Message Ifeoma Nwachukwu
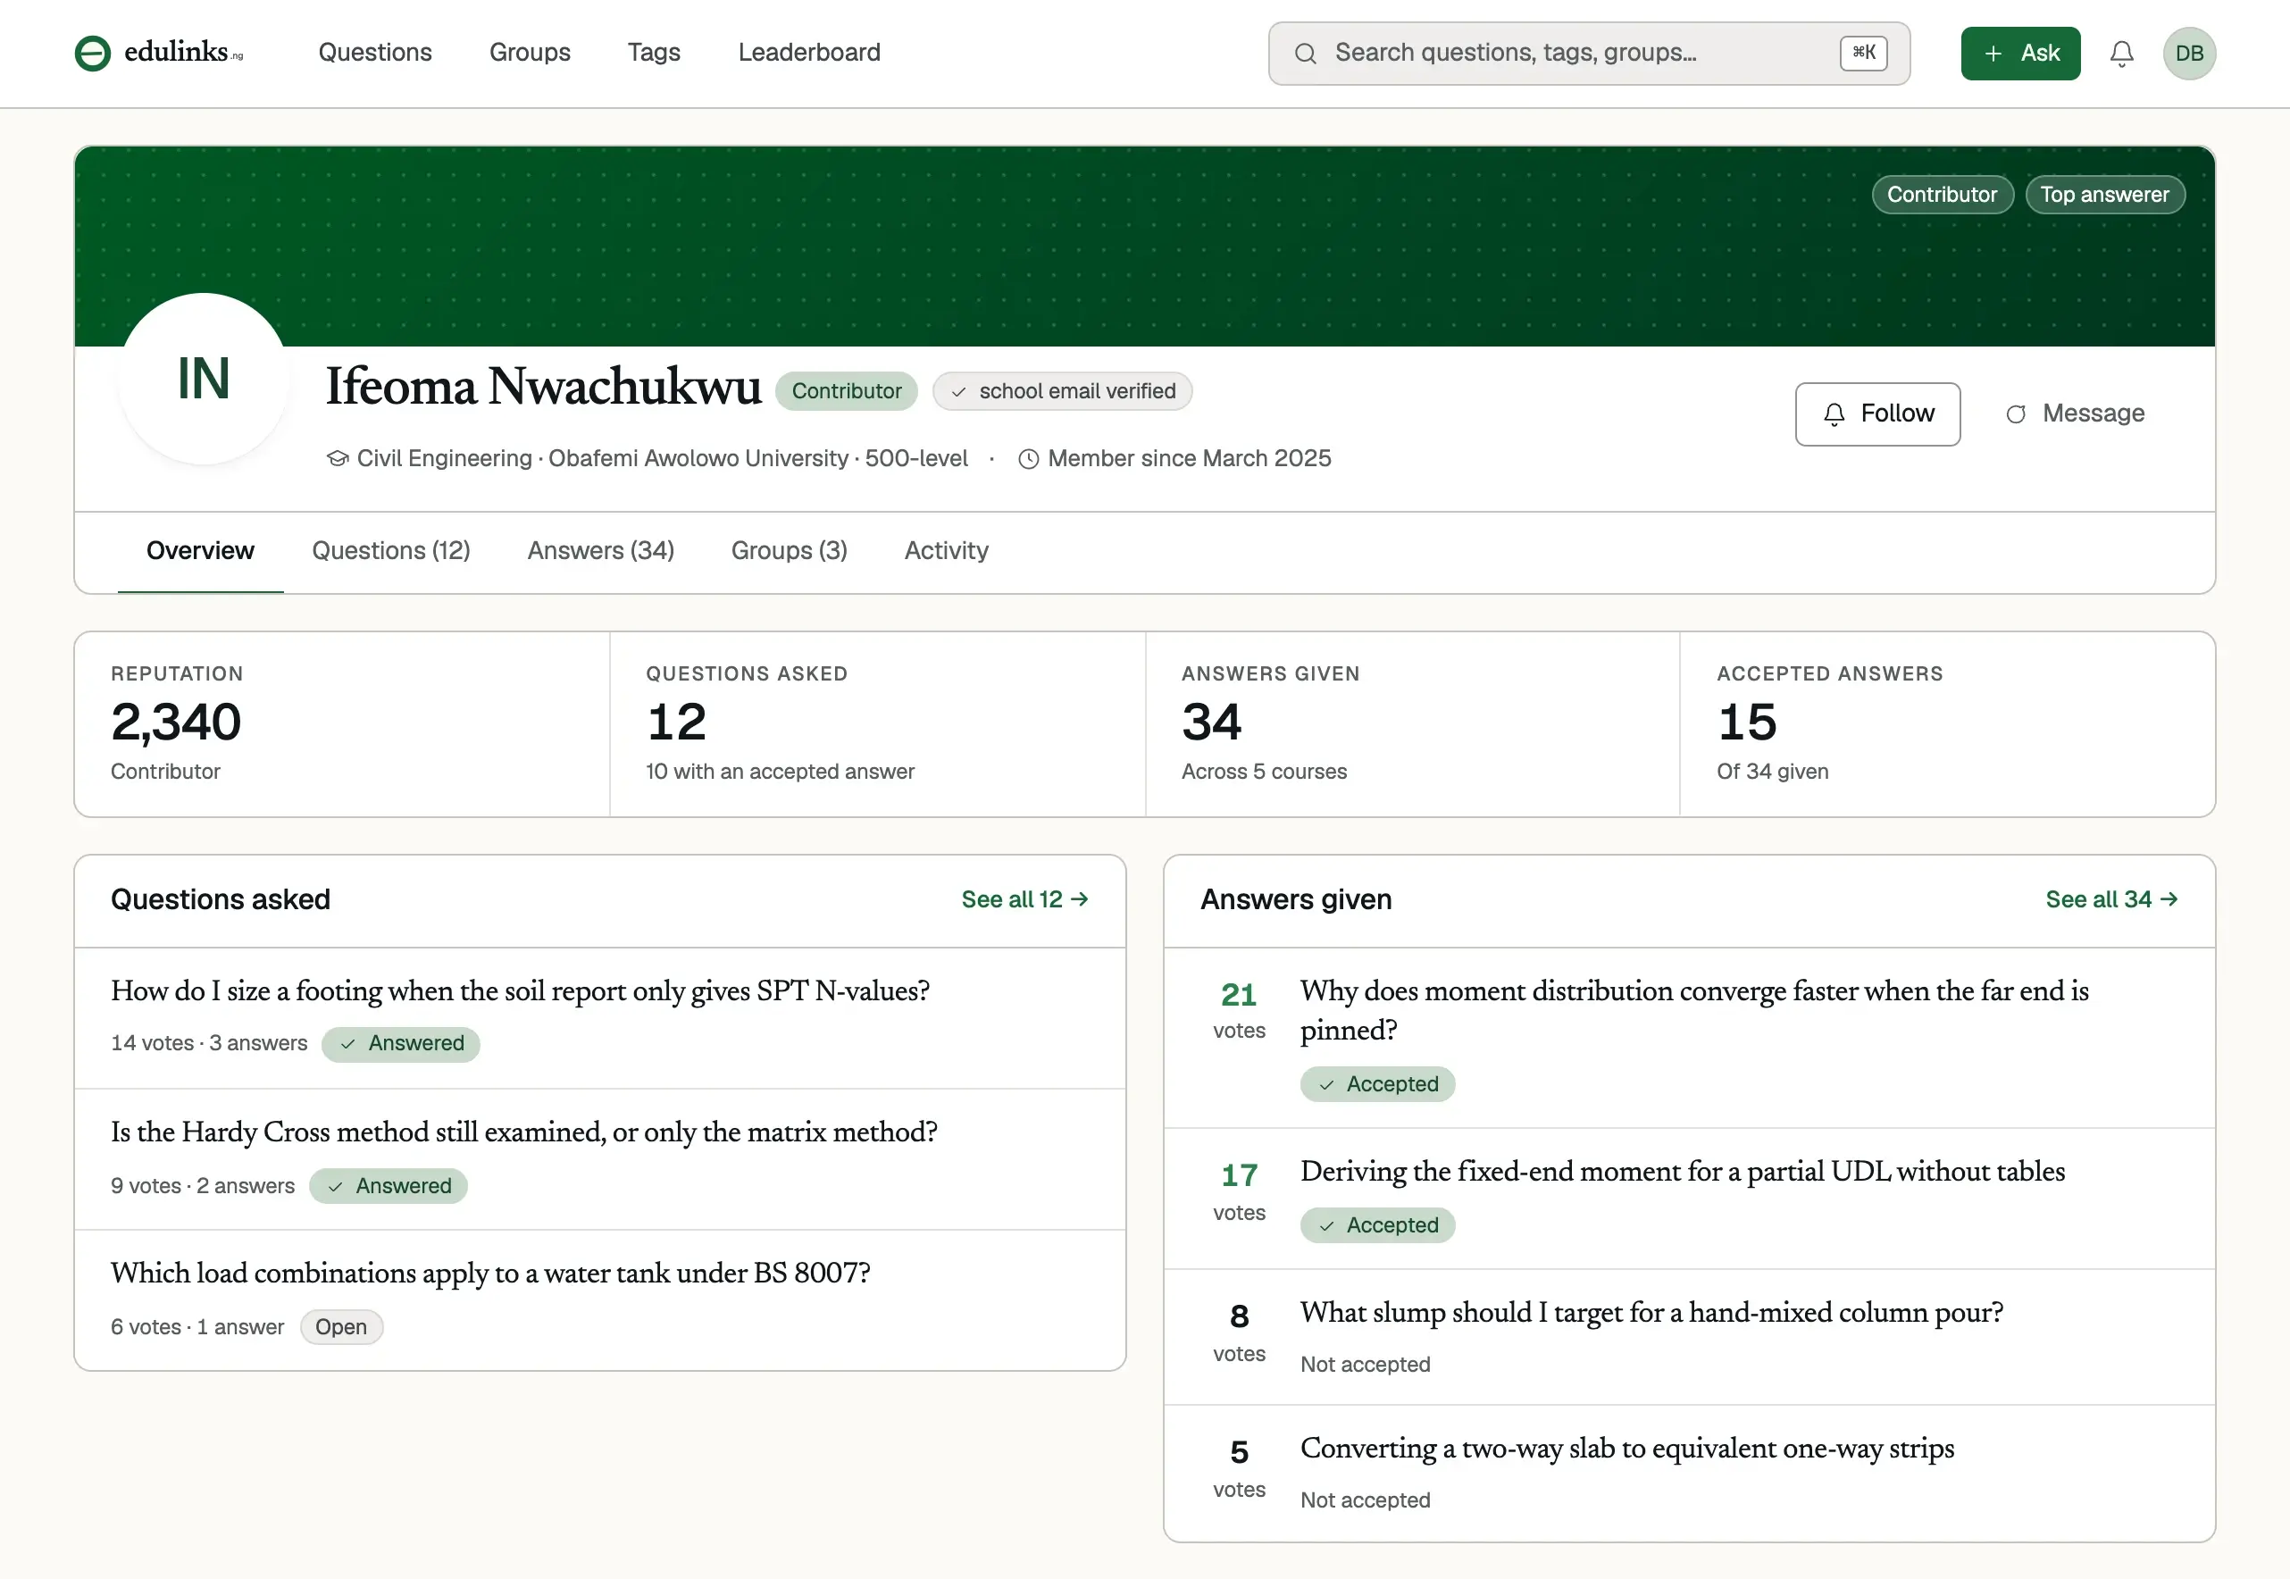Screen dimensions: 2290x1579 click(x=2075, y=414)
